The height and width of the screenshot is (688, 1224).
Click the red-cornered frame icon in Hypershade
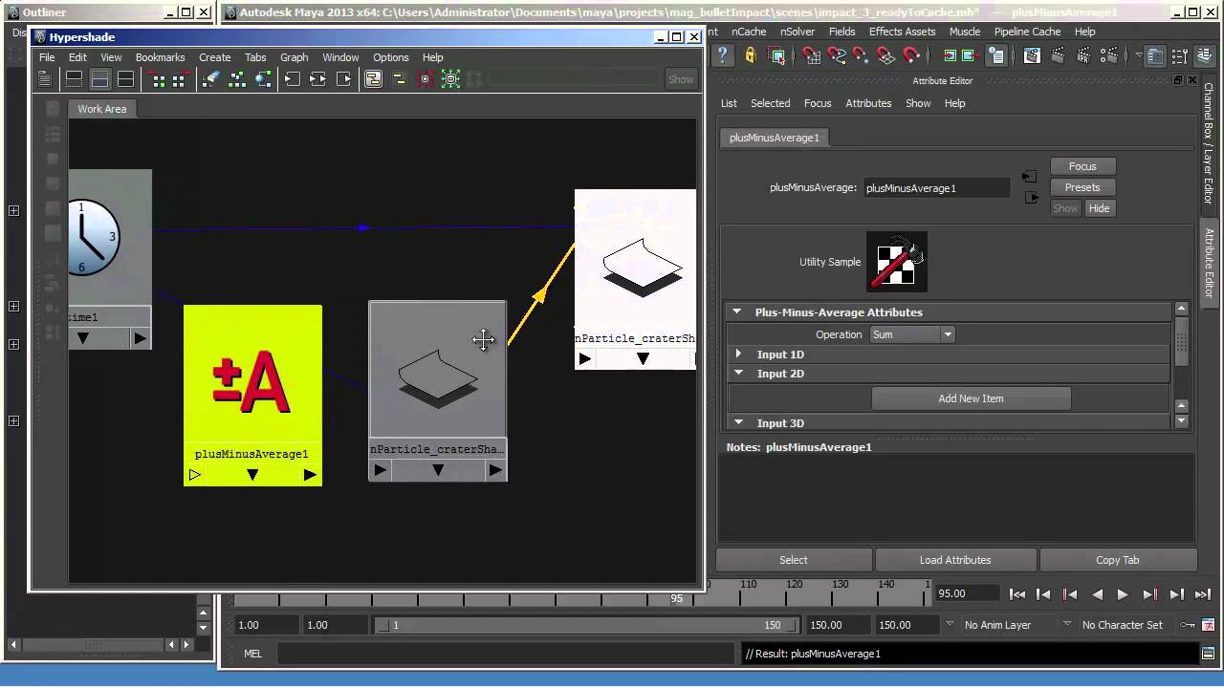tap(426, 79)
